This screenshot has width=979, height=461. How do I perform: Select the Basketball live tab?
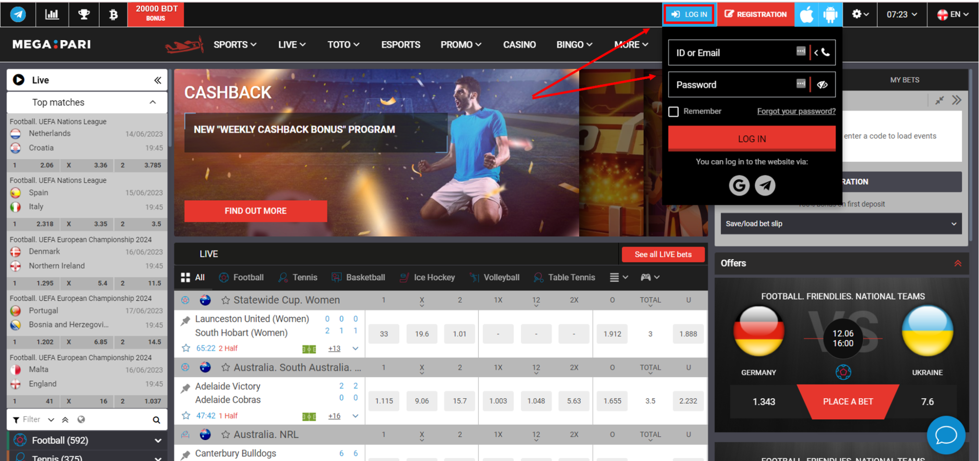(x=358, y=277)
